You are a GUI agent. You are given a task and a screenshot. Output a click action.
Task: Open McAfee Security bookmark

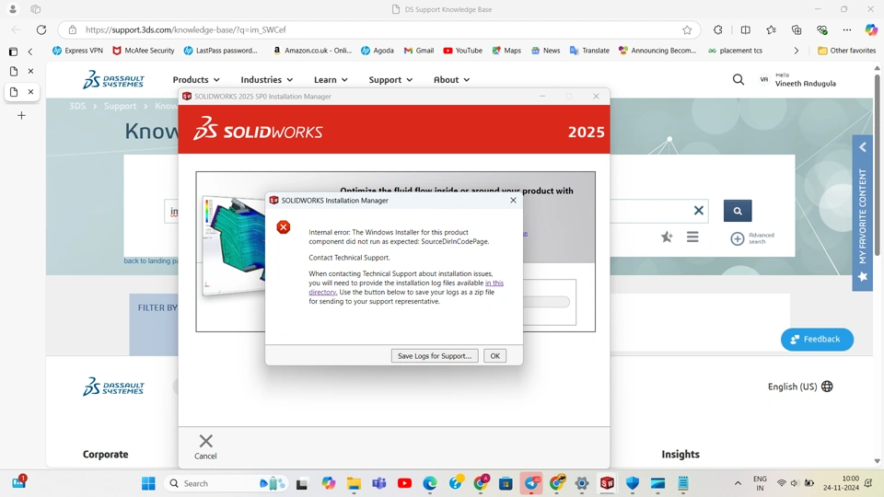(x=144, y=50)
